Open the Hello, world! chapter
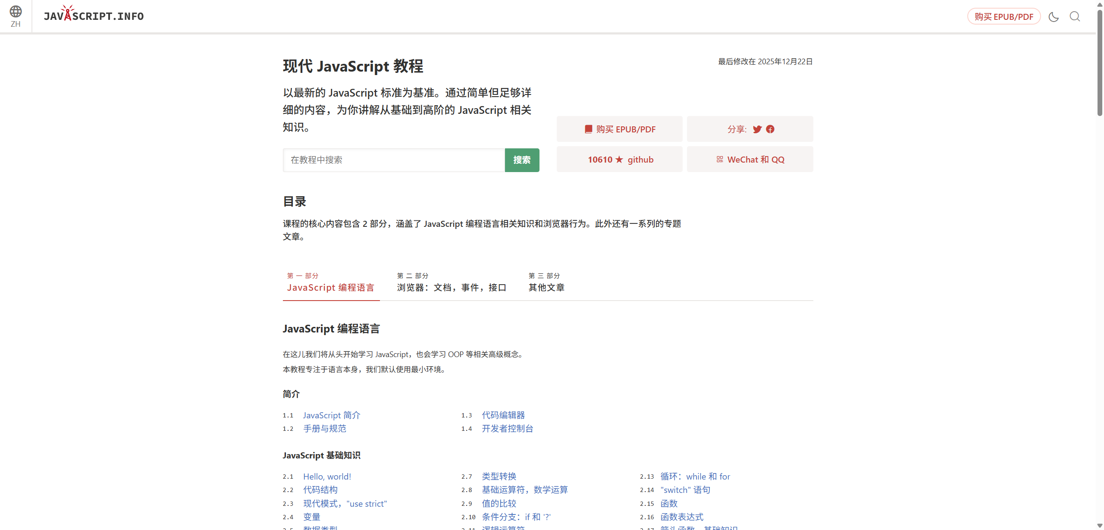The image size is (1104, 530). (327, 477)
